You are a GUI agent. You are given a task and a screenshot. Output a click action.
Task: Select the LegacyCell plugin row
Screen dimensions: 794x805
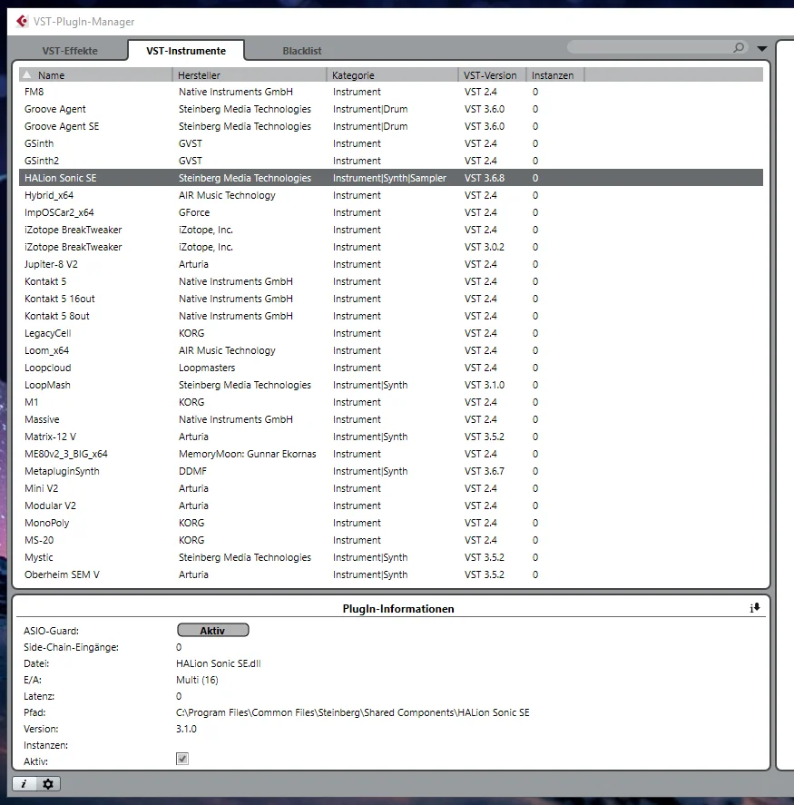pyautogui.click(x=391, y=333)
